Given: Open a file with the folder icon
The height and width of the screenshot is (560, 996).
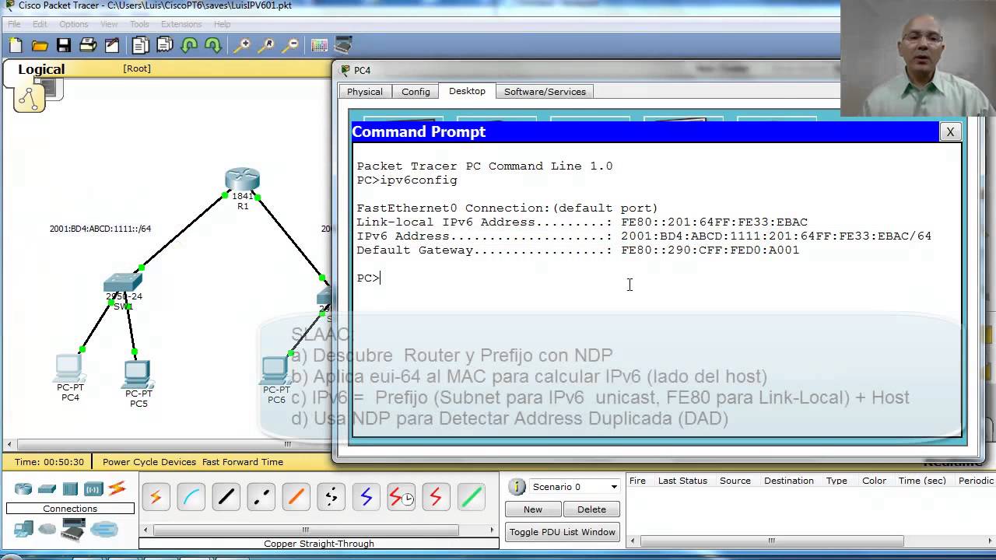Looking at the screenshot, I should coord(40,46).
